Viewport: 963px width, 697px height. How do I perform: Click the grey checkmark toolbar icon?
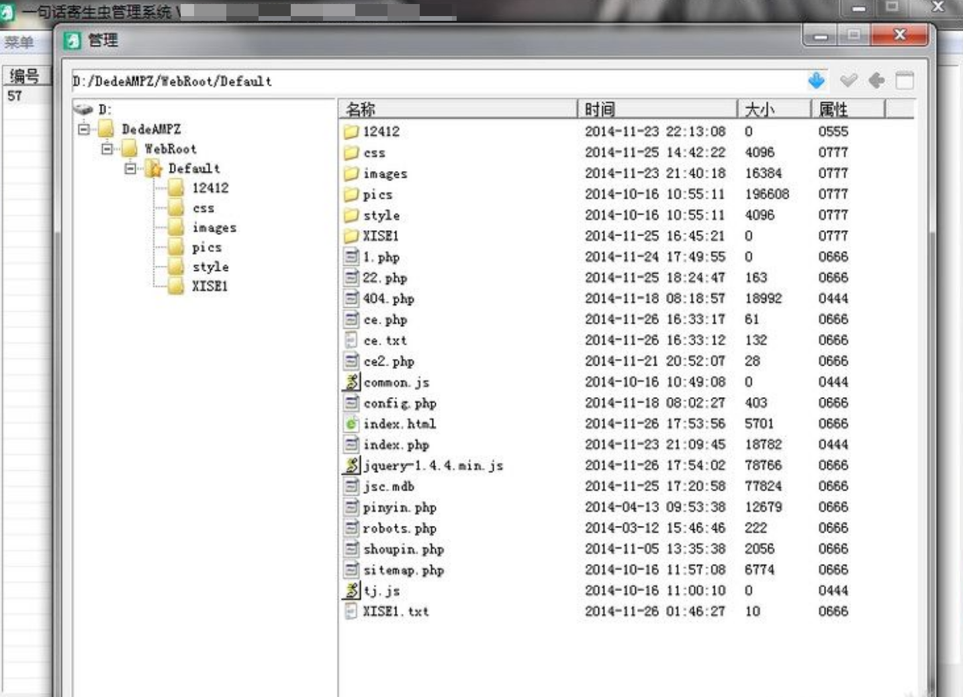click(x=848, y=81)
